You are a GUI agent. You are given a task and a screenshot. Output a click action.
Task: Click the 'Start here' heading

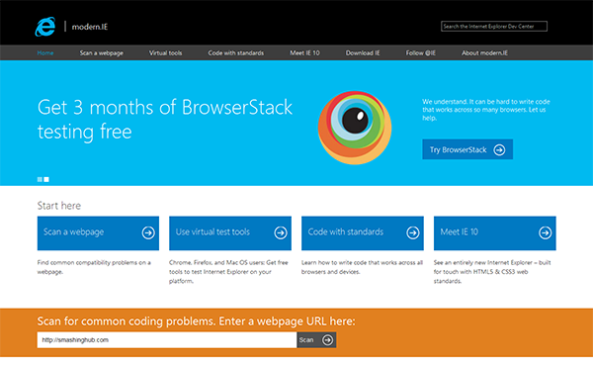(x=59, y=206)
